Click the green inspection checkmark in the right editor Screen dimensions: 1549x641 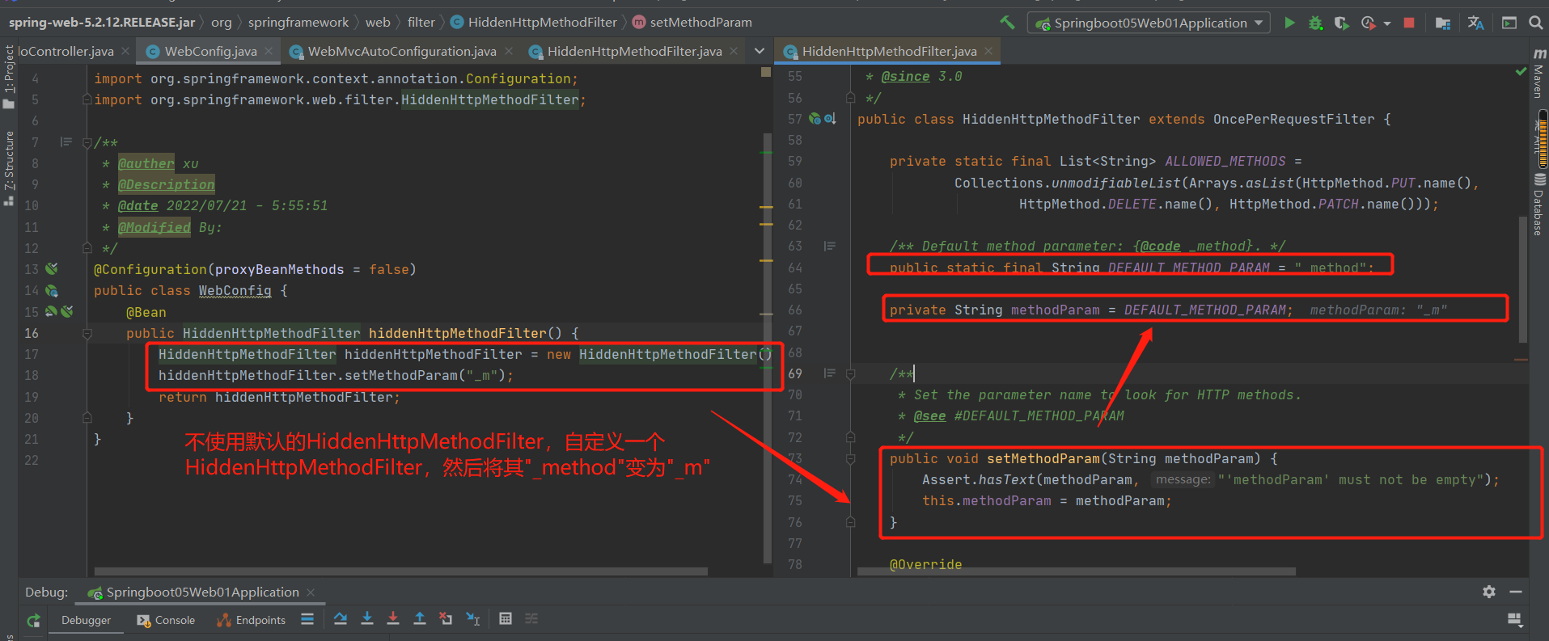pyautogui.click(x=1521, y=72)
